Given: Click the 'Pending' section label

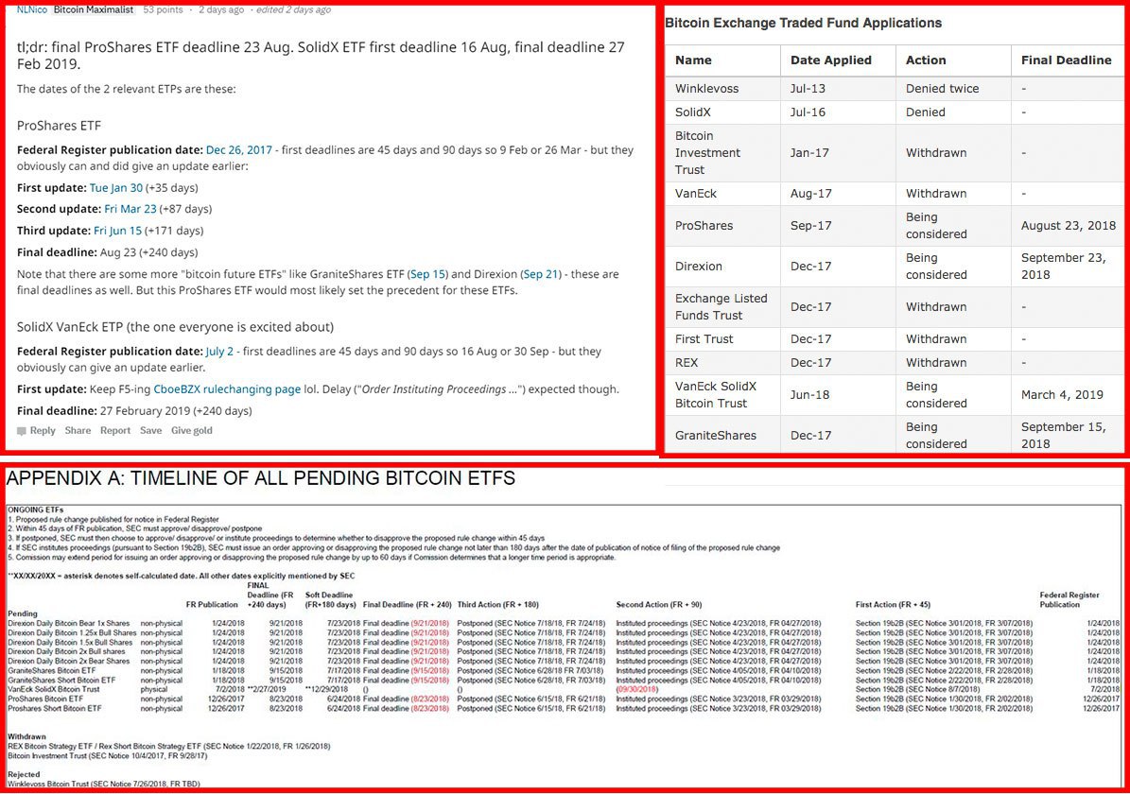Looking at the screenshot, I should pyautogui.click(x=23, y=613).
